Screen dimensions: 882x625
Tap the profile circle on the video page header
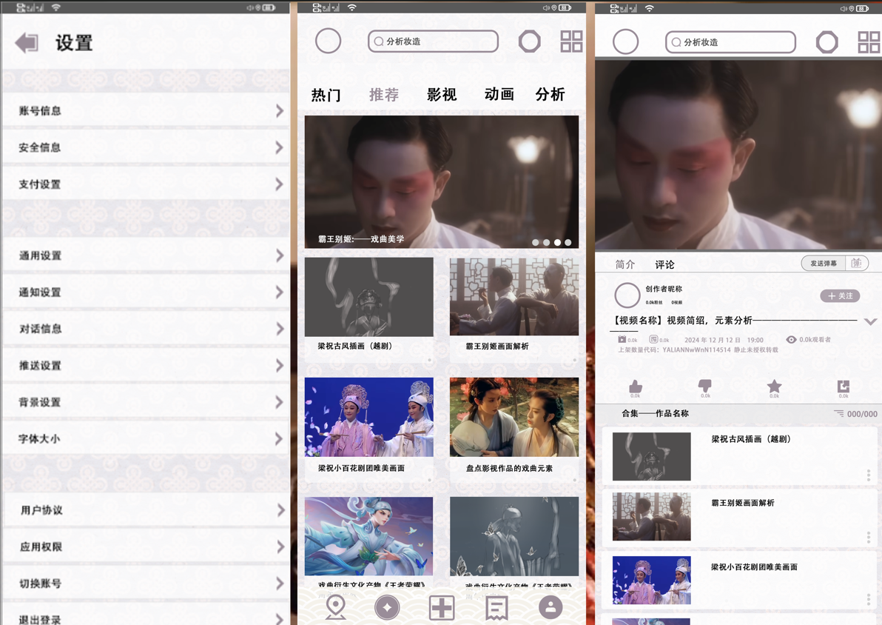625,41
